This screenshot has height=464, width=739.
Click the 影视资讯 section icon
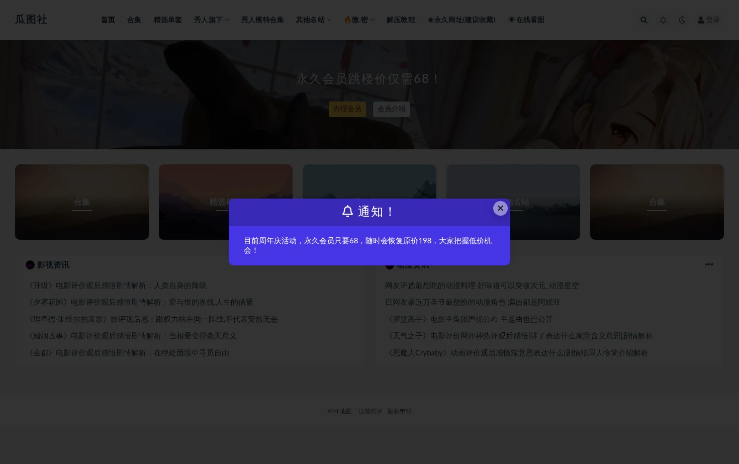pyautogui.click(x=30, y=265)
